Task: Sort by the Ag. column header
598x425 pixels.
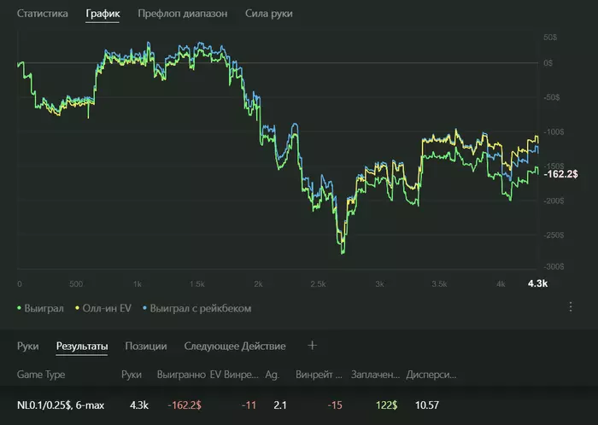Action: (x=272, y=375)
